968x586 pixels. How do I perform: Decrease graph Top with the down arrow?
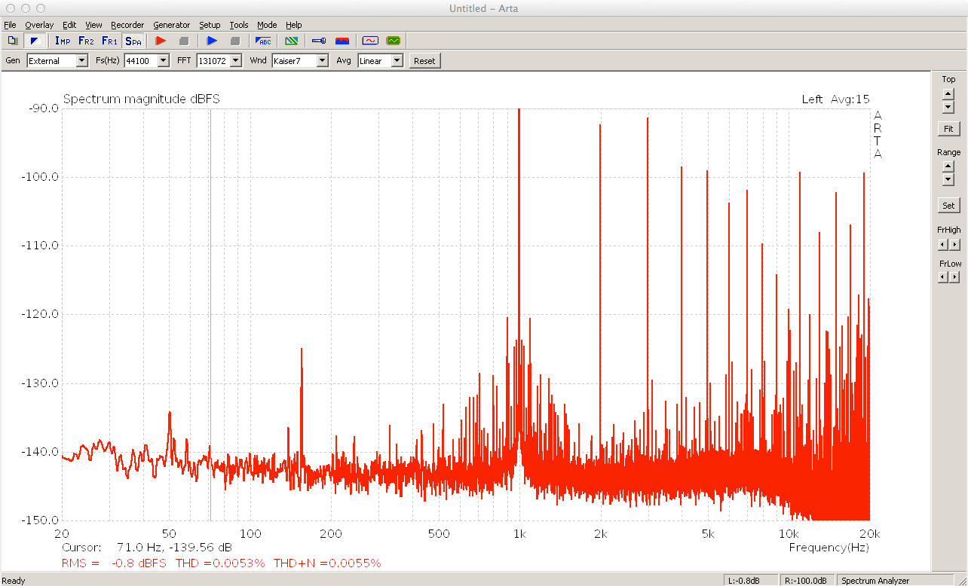tap(948, 107)
